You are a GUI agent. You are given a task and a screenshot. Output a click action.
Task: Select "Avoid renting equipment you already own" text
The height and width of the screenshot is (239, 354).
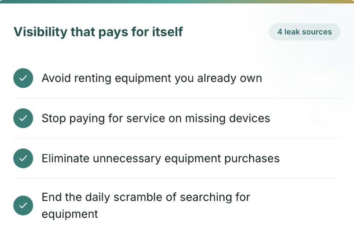[x=152, y=78]
